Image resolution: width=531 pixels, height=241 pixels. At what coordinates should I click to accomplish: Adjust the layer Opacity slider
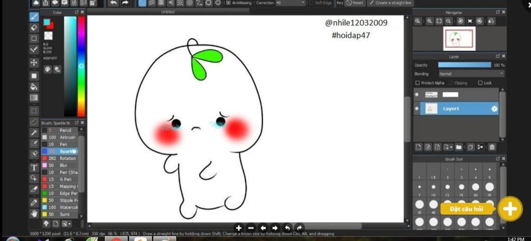[465, 65]
